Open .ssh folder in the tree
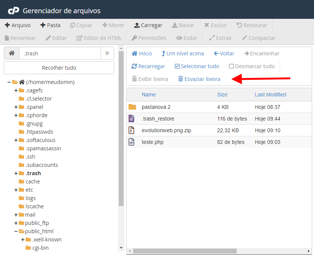The height and width of the screenshot is (255, 314). 30,157
